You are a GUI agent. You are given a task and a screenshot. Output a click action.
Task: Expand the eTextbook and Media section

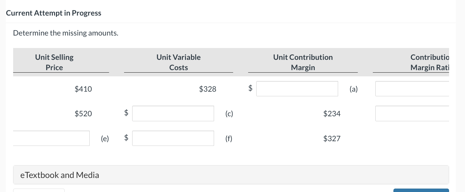tap(59, 175)
